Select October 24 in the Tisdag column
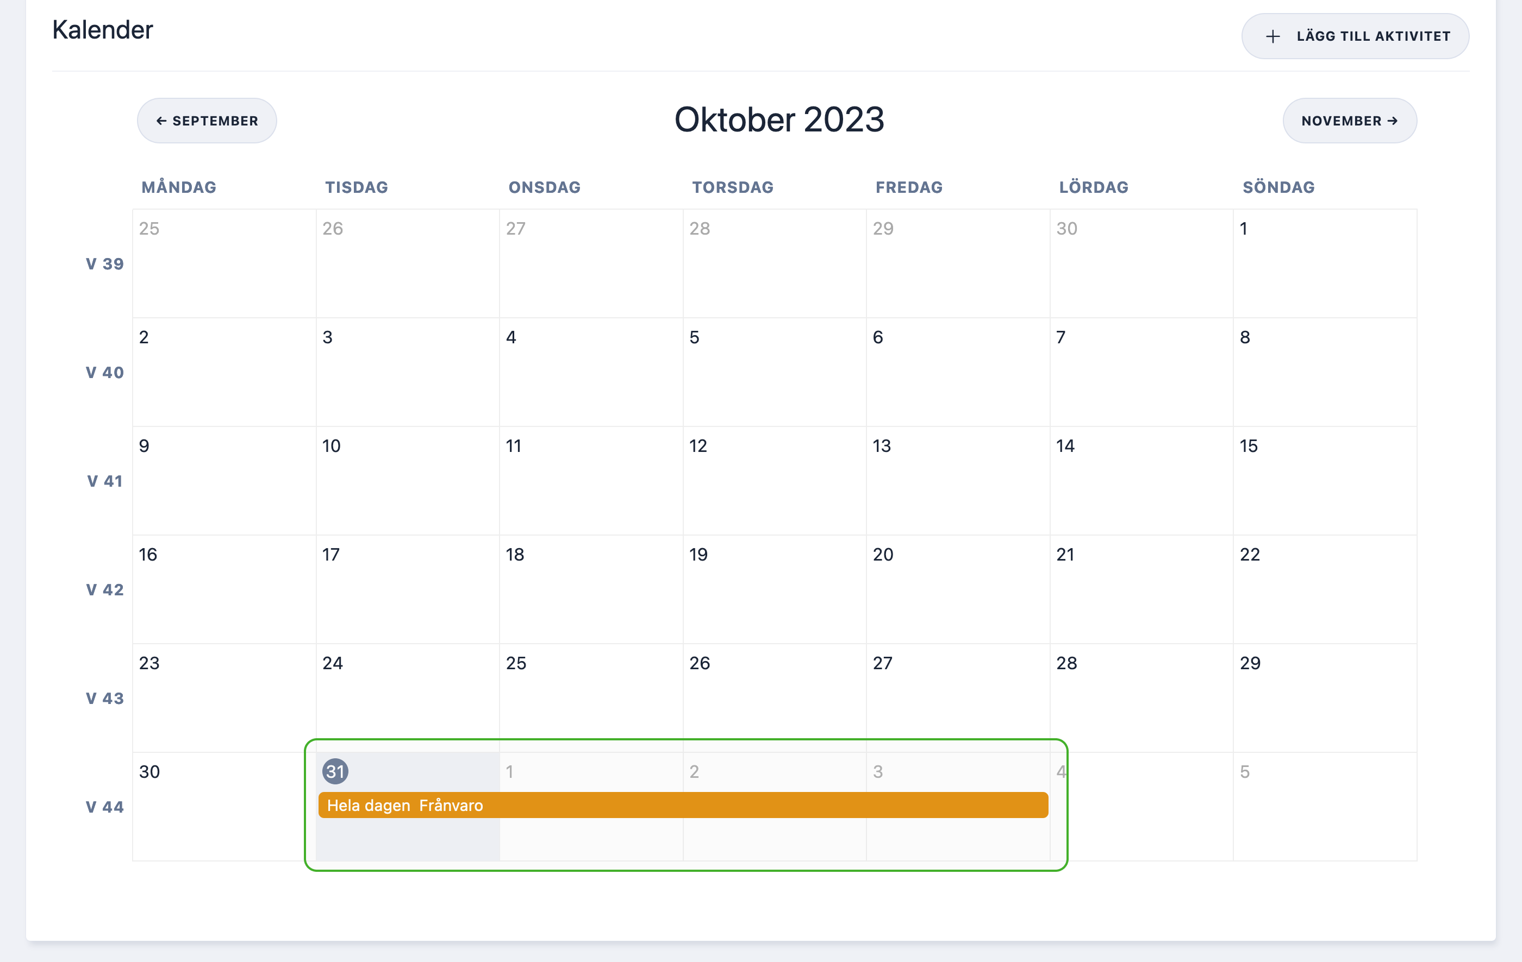This screenshot has height=962, width=1522. tap(408, 698)
